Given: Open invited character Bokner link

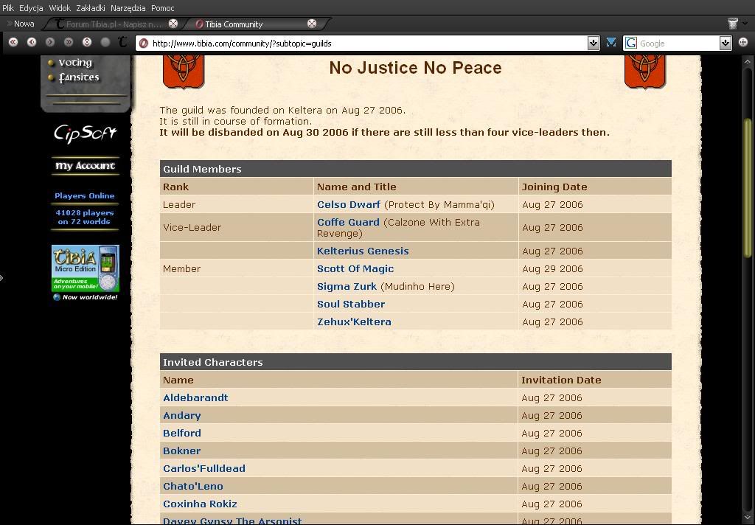Looking at the screenshot, I should [x=181, y=451].
